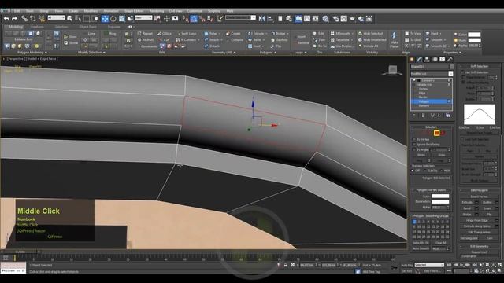Screen dimensions: 504x283
Task: Open the Material Editor icon
Action: point(325,19)
